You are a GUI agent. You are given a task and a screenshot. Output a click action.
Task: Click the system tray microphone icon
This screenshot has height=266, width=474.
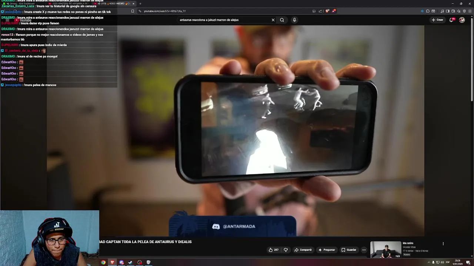pos(433,262)
